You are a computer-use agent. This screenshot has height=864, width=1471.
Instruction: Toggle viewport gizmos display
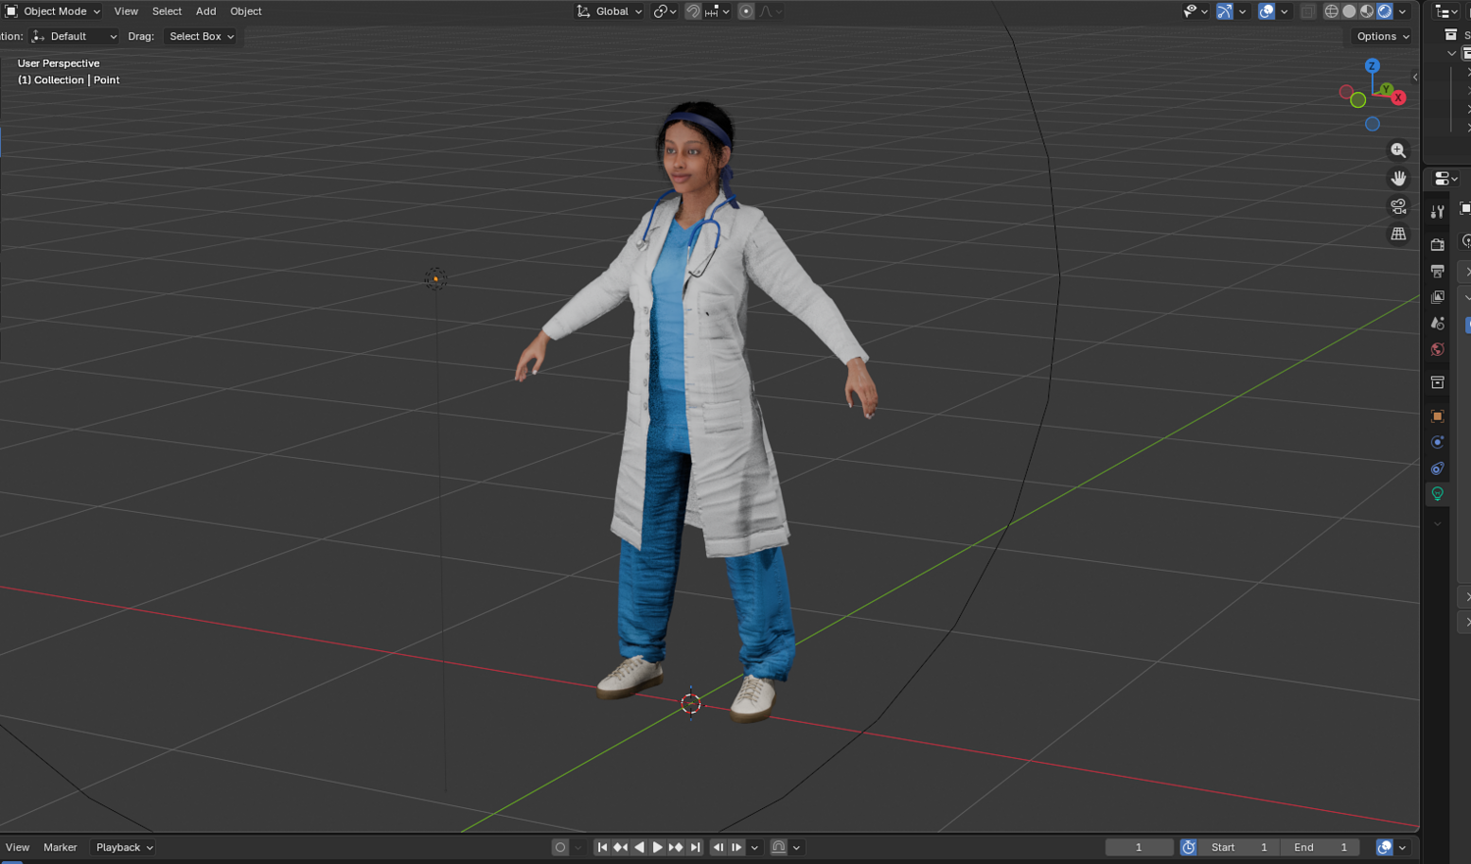click(1225, 11)
